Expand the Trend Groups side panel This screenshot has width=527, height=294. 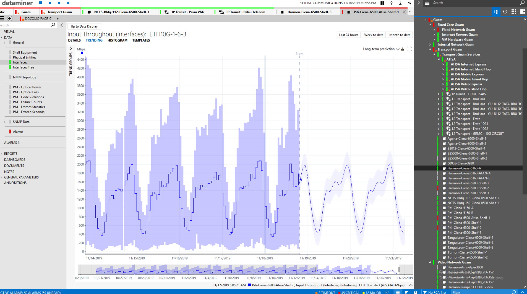tap(71, 49)
